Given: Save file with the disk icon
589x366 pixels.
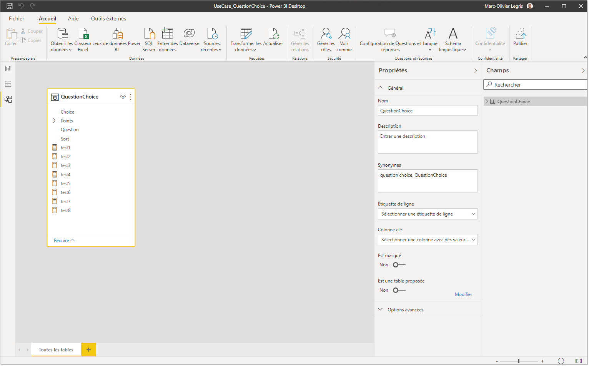Looking at the screenshot, I should pyautogui.click(x=10, y=6).
